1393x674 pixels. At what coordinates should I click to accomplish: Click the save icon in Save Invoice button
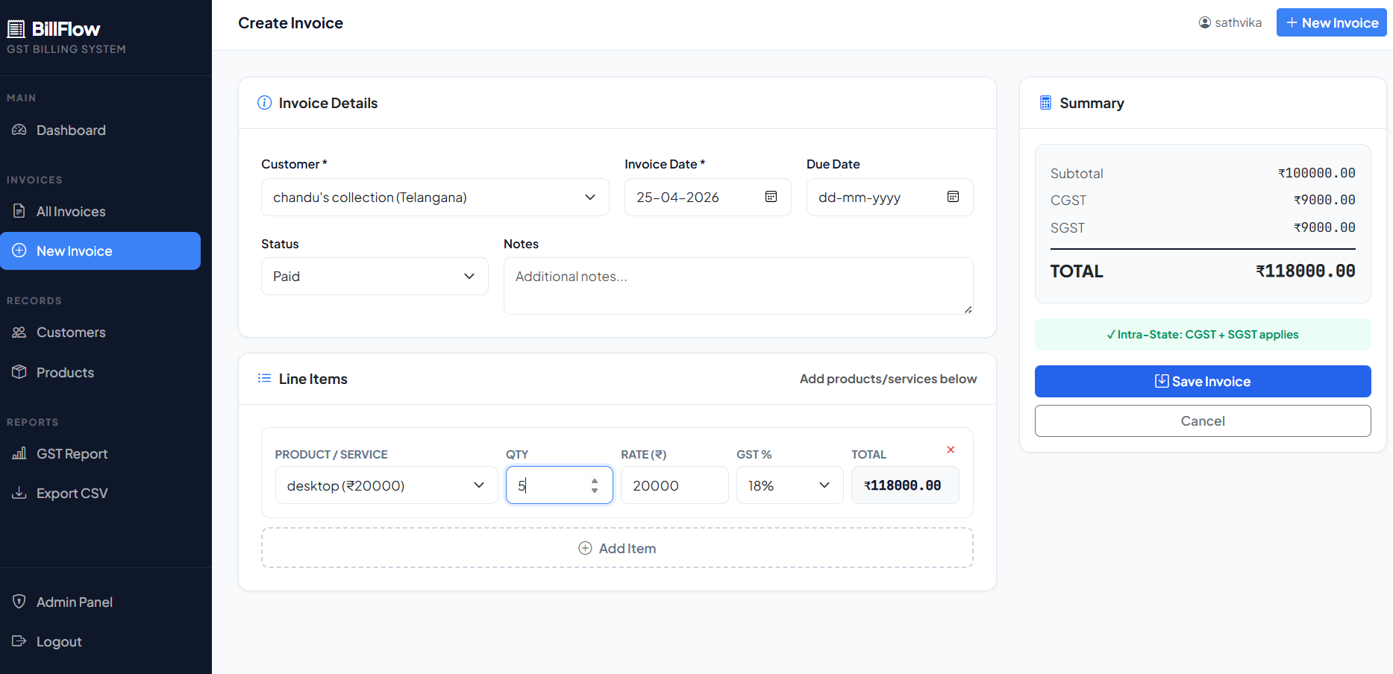[1162, 381]
